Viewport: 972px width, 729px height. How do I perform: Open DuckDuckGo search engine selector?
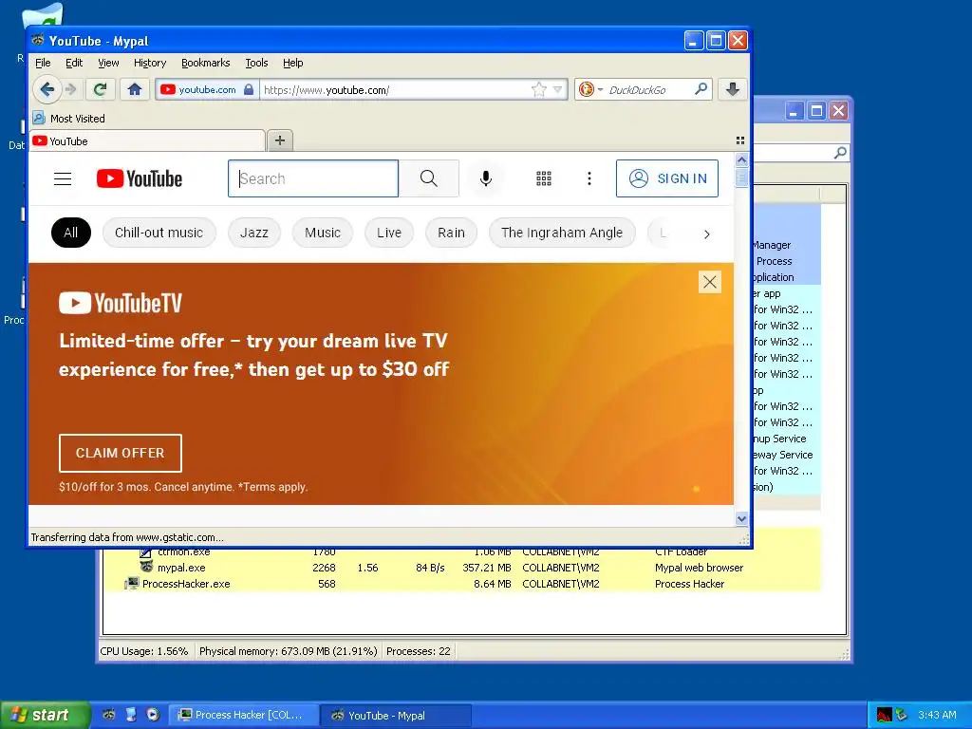pyautogui.click(x=590, y=90)
